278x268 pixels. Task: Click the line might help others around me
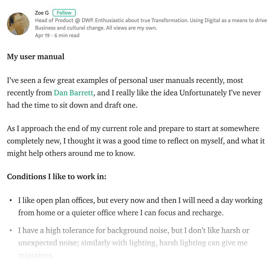tap(71, 153)
